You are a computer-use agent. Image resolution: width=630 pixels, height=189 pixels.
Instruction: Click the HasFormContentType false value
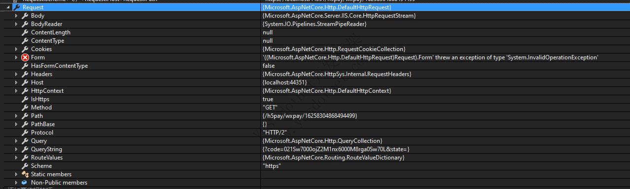click(x=269, y=66)
